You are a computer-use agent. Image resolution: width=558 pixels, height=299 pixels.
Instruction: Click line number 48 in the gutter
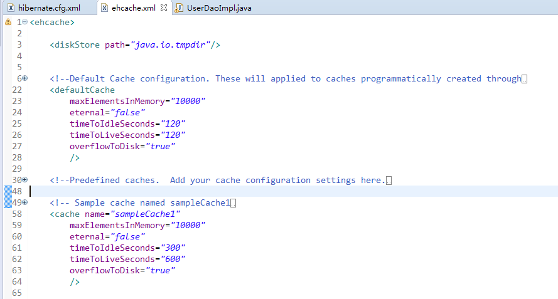17,191
